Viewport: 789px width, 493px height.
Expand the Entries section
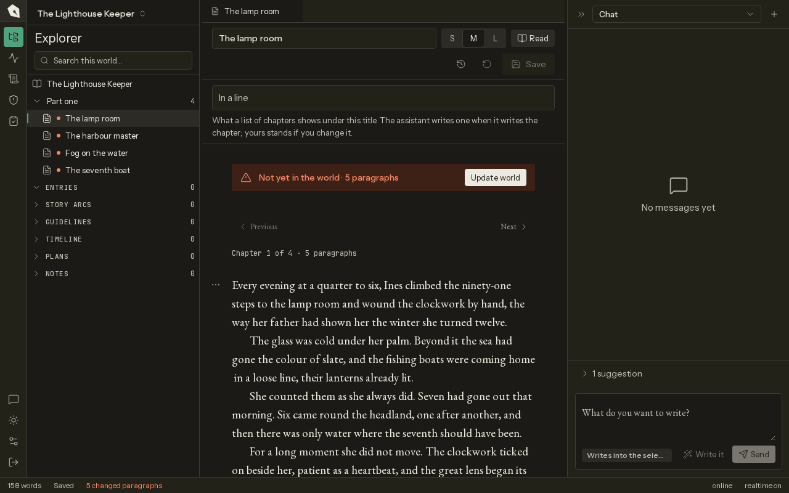(x=113, y=187)
